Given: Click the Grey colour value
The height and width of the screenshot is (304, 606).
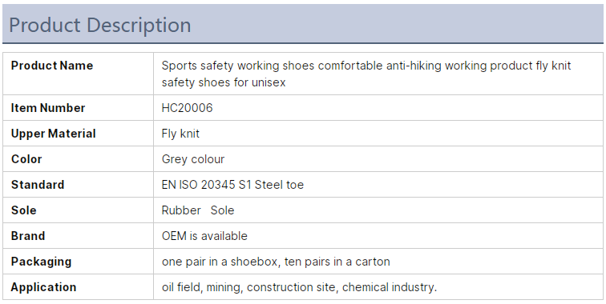Looking at the screenshot, I should pos(193,159).
